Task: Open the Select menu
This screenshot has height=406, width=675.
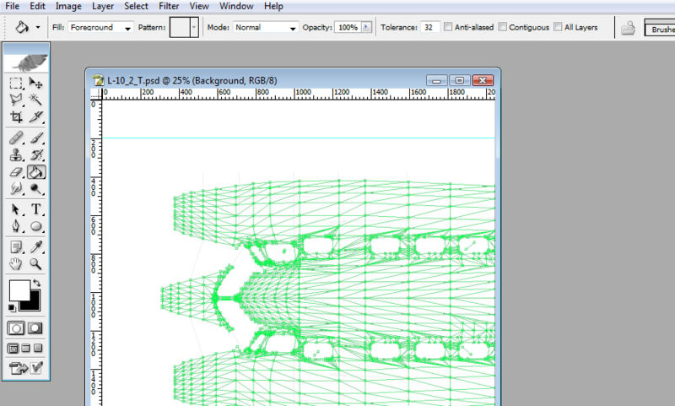Action: coord(136,6)
